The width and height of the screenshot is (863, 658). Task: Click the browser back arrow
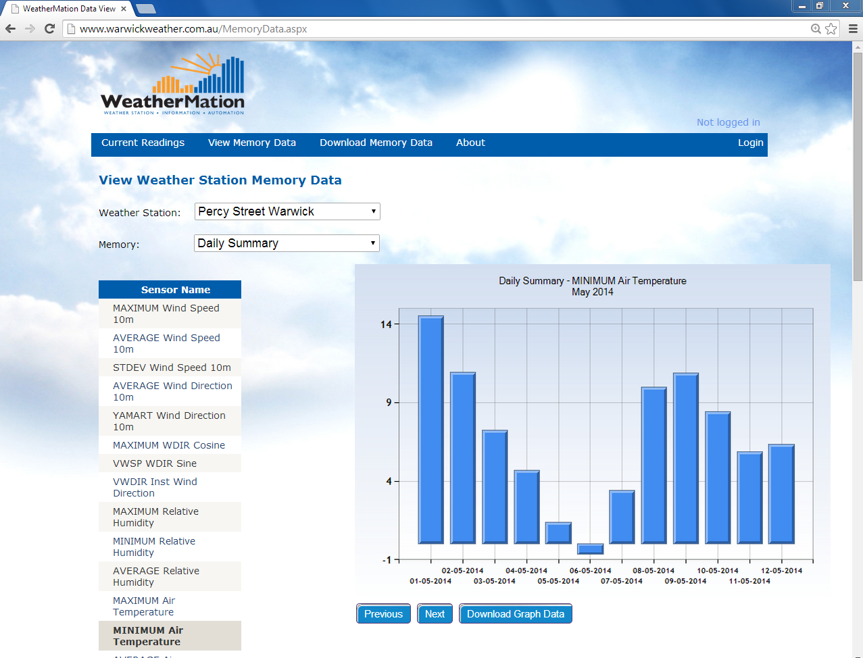pyautogui.click(x=10, y=28)
